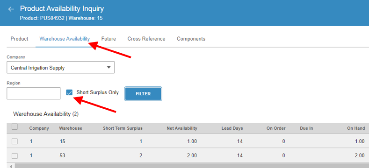Check the warehouse 15 row checkbox
Viewport: 369px width, 168px height.
[x=14, y=141]
